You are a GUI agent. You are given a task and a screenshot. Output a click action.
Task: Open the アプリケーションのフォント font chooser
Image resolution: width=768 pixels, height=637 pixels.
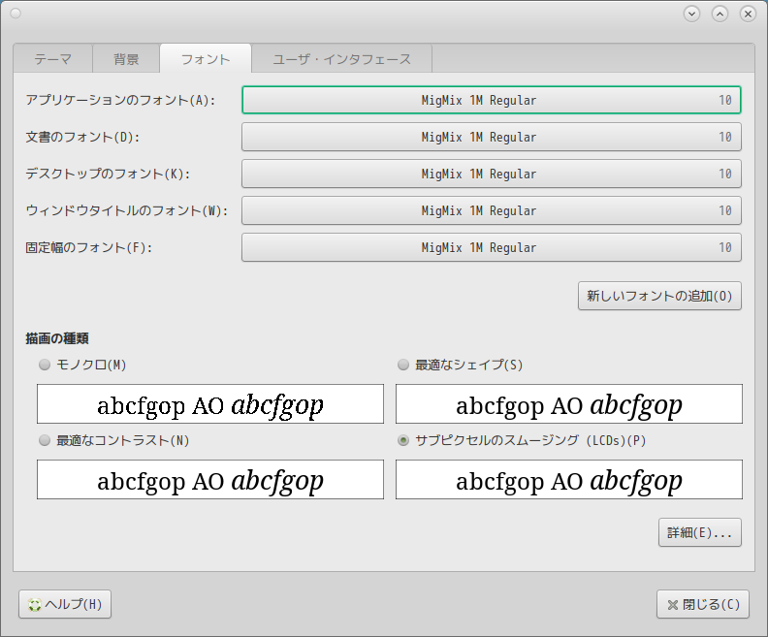pyautogui.click(x=491, y=101)
